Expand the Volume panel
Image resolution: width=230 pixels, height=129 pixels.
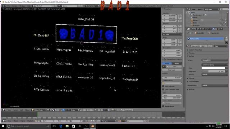[x=192, y=78]
